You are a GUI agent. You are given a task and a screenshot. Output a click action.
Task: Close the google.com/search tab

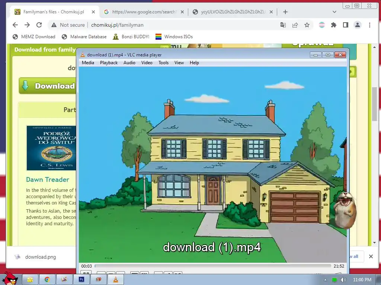click(182, 12)
